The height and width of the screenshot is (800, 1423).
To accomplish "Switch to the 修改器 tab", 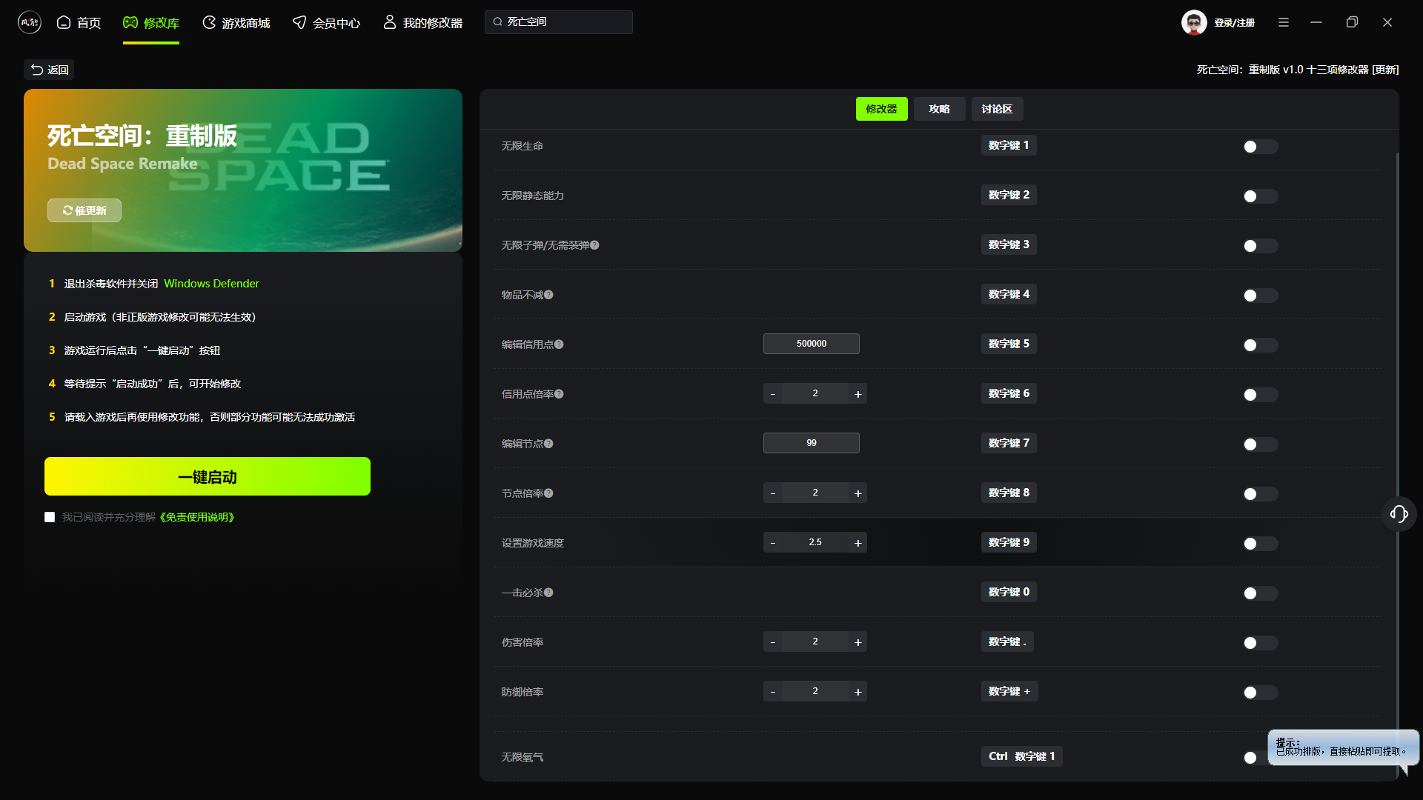I will pyautogui.click(x=882, y=109).
